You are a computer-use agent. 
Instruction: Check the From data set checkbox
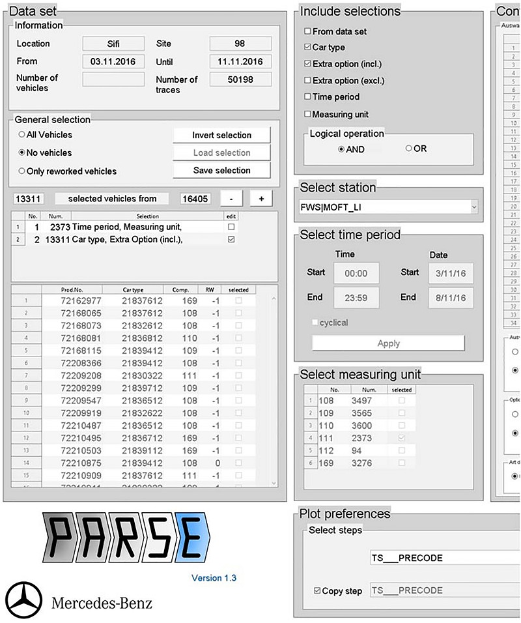[307, 31]
